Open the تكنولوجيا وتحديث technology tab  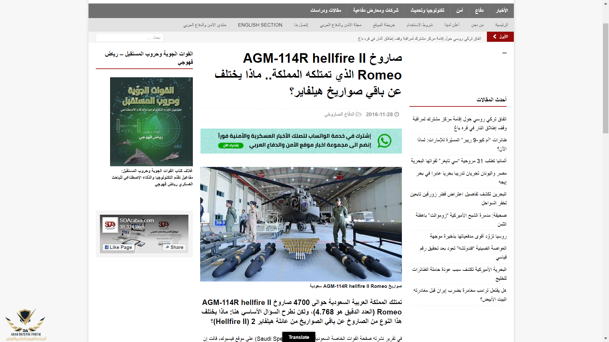427,10
